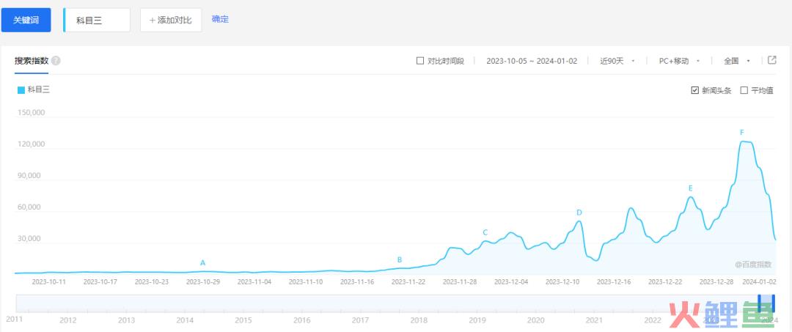Click news marker E on chart

[690, 188]
